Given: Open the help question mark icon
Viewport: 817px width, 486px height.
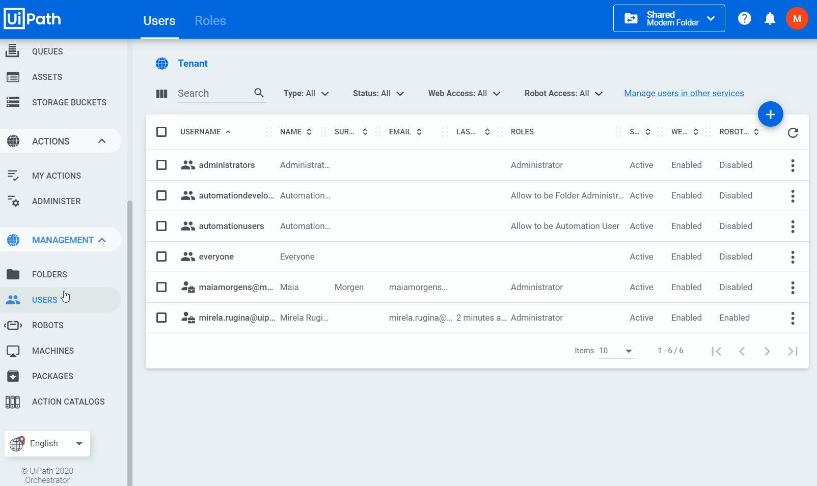Looking at the screenshot, I should (745, 19).
